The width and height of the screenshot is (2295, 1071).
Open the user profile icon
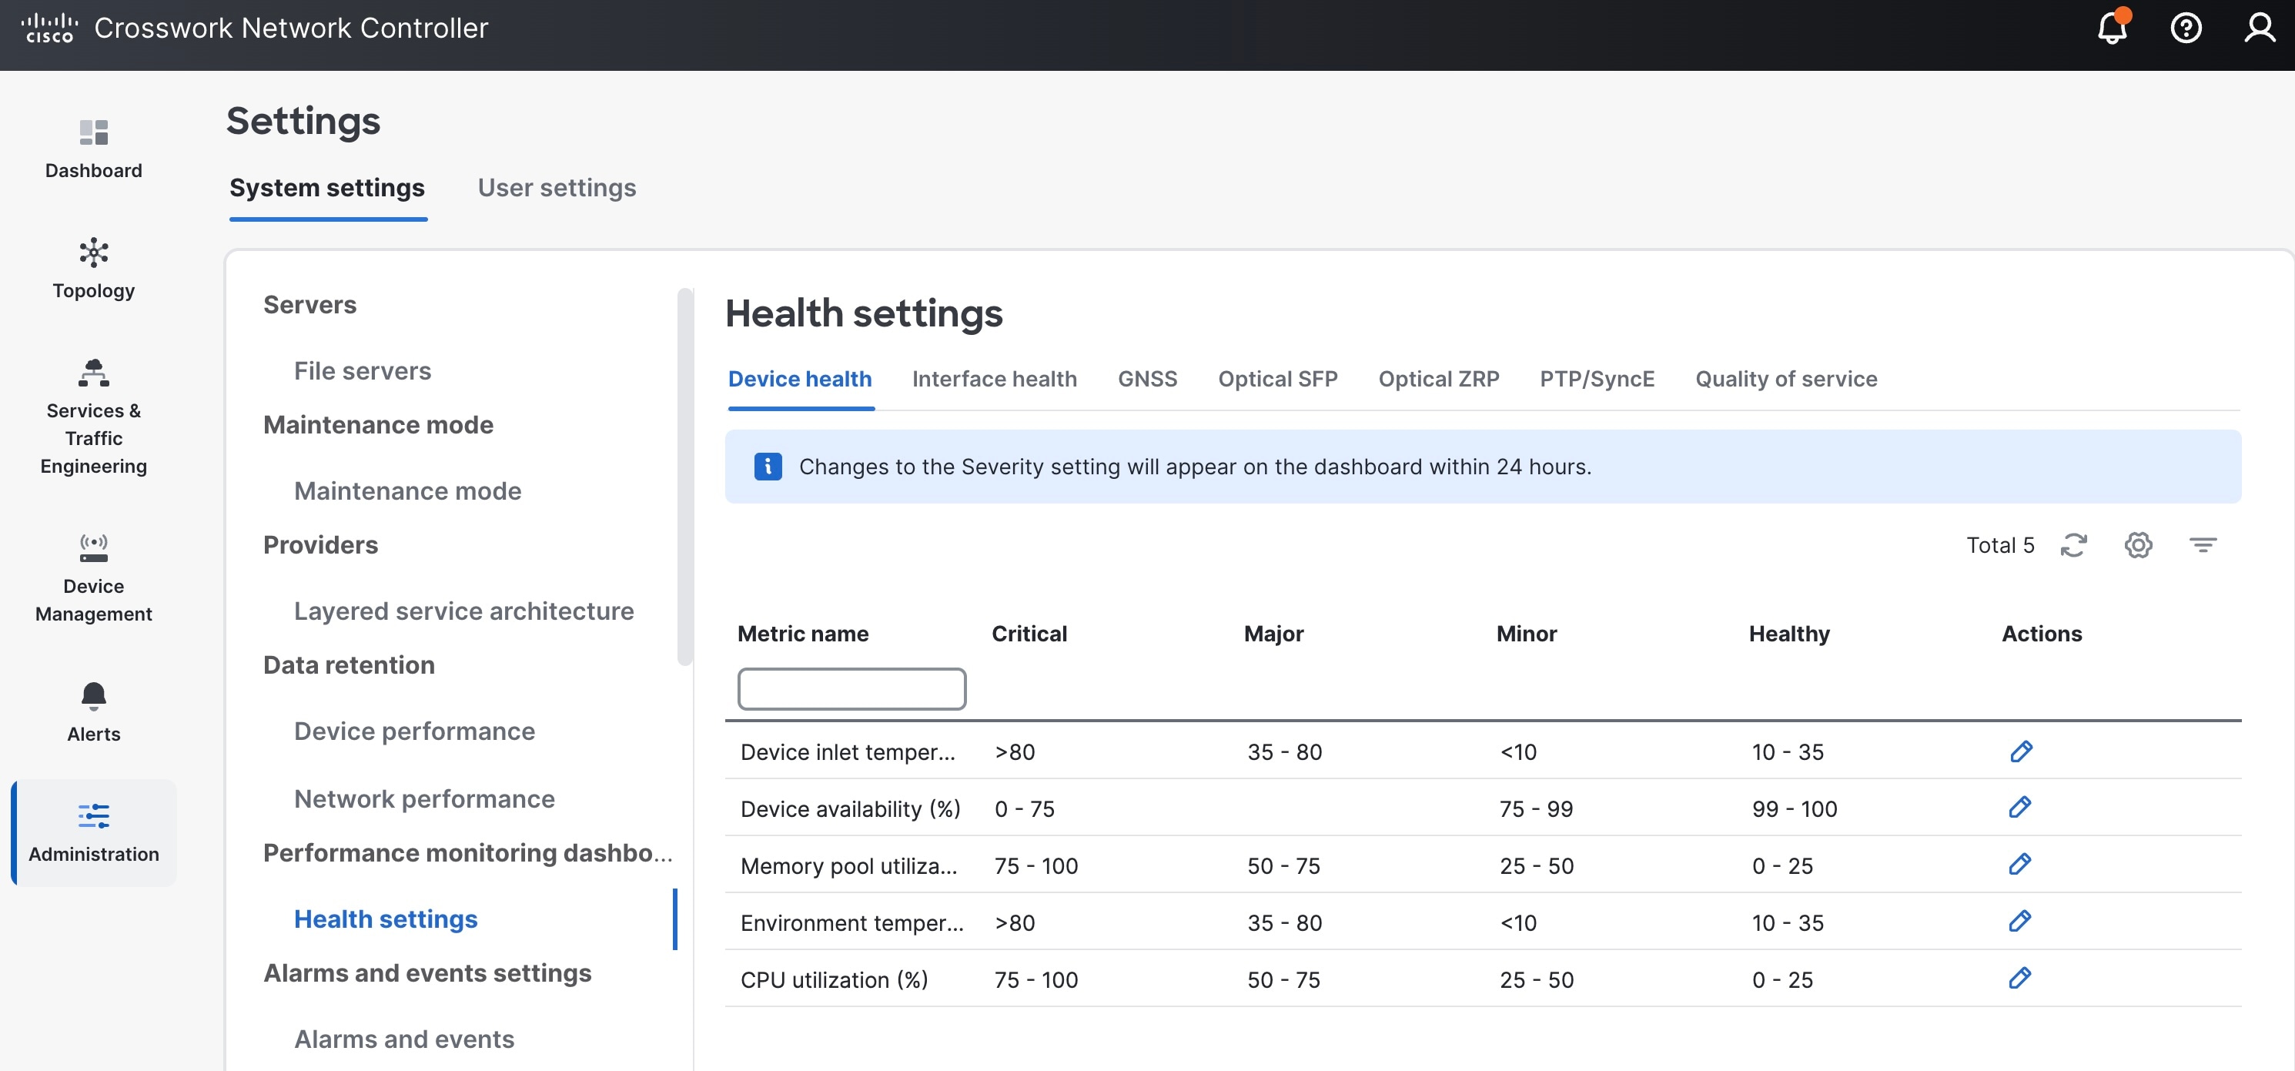[2260, 28]
